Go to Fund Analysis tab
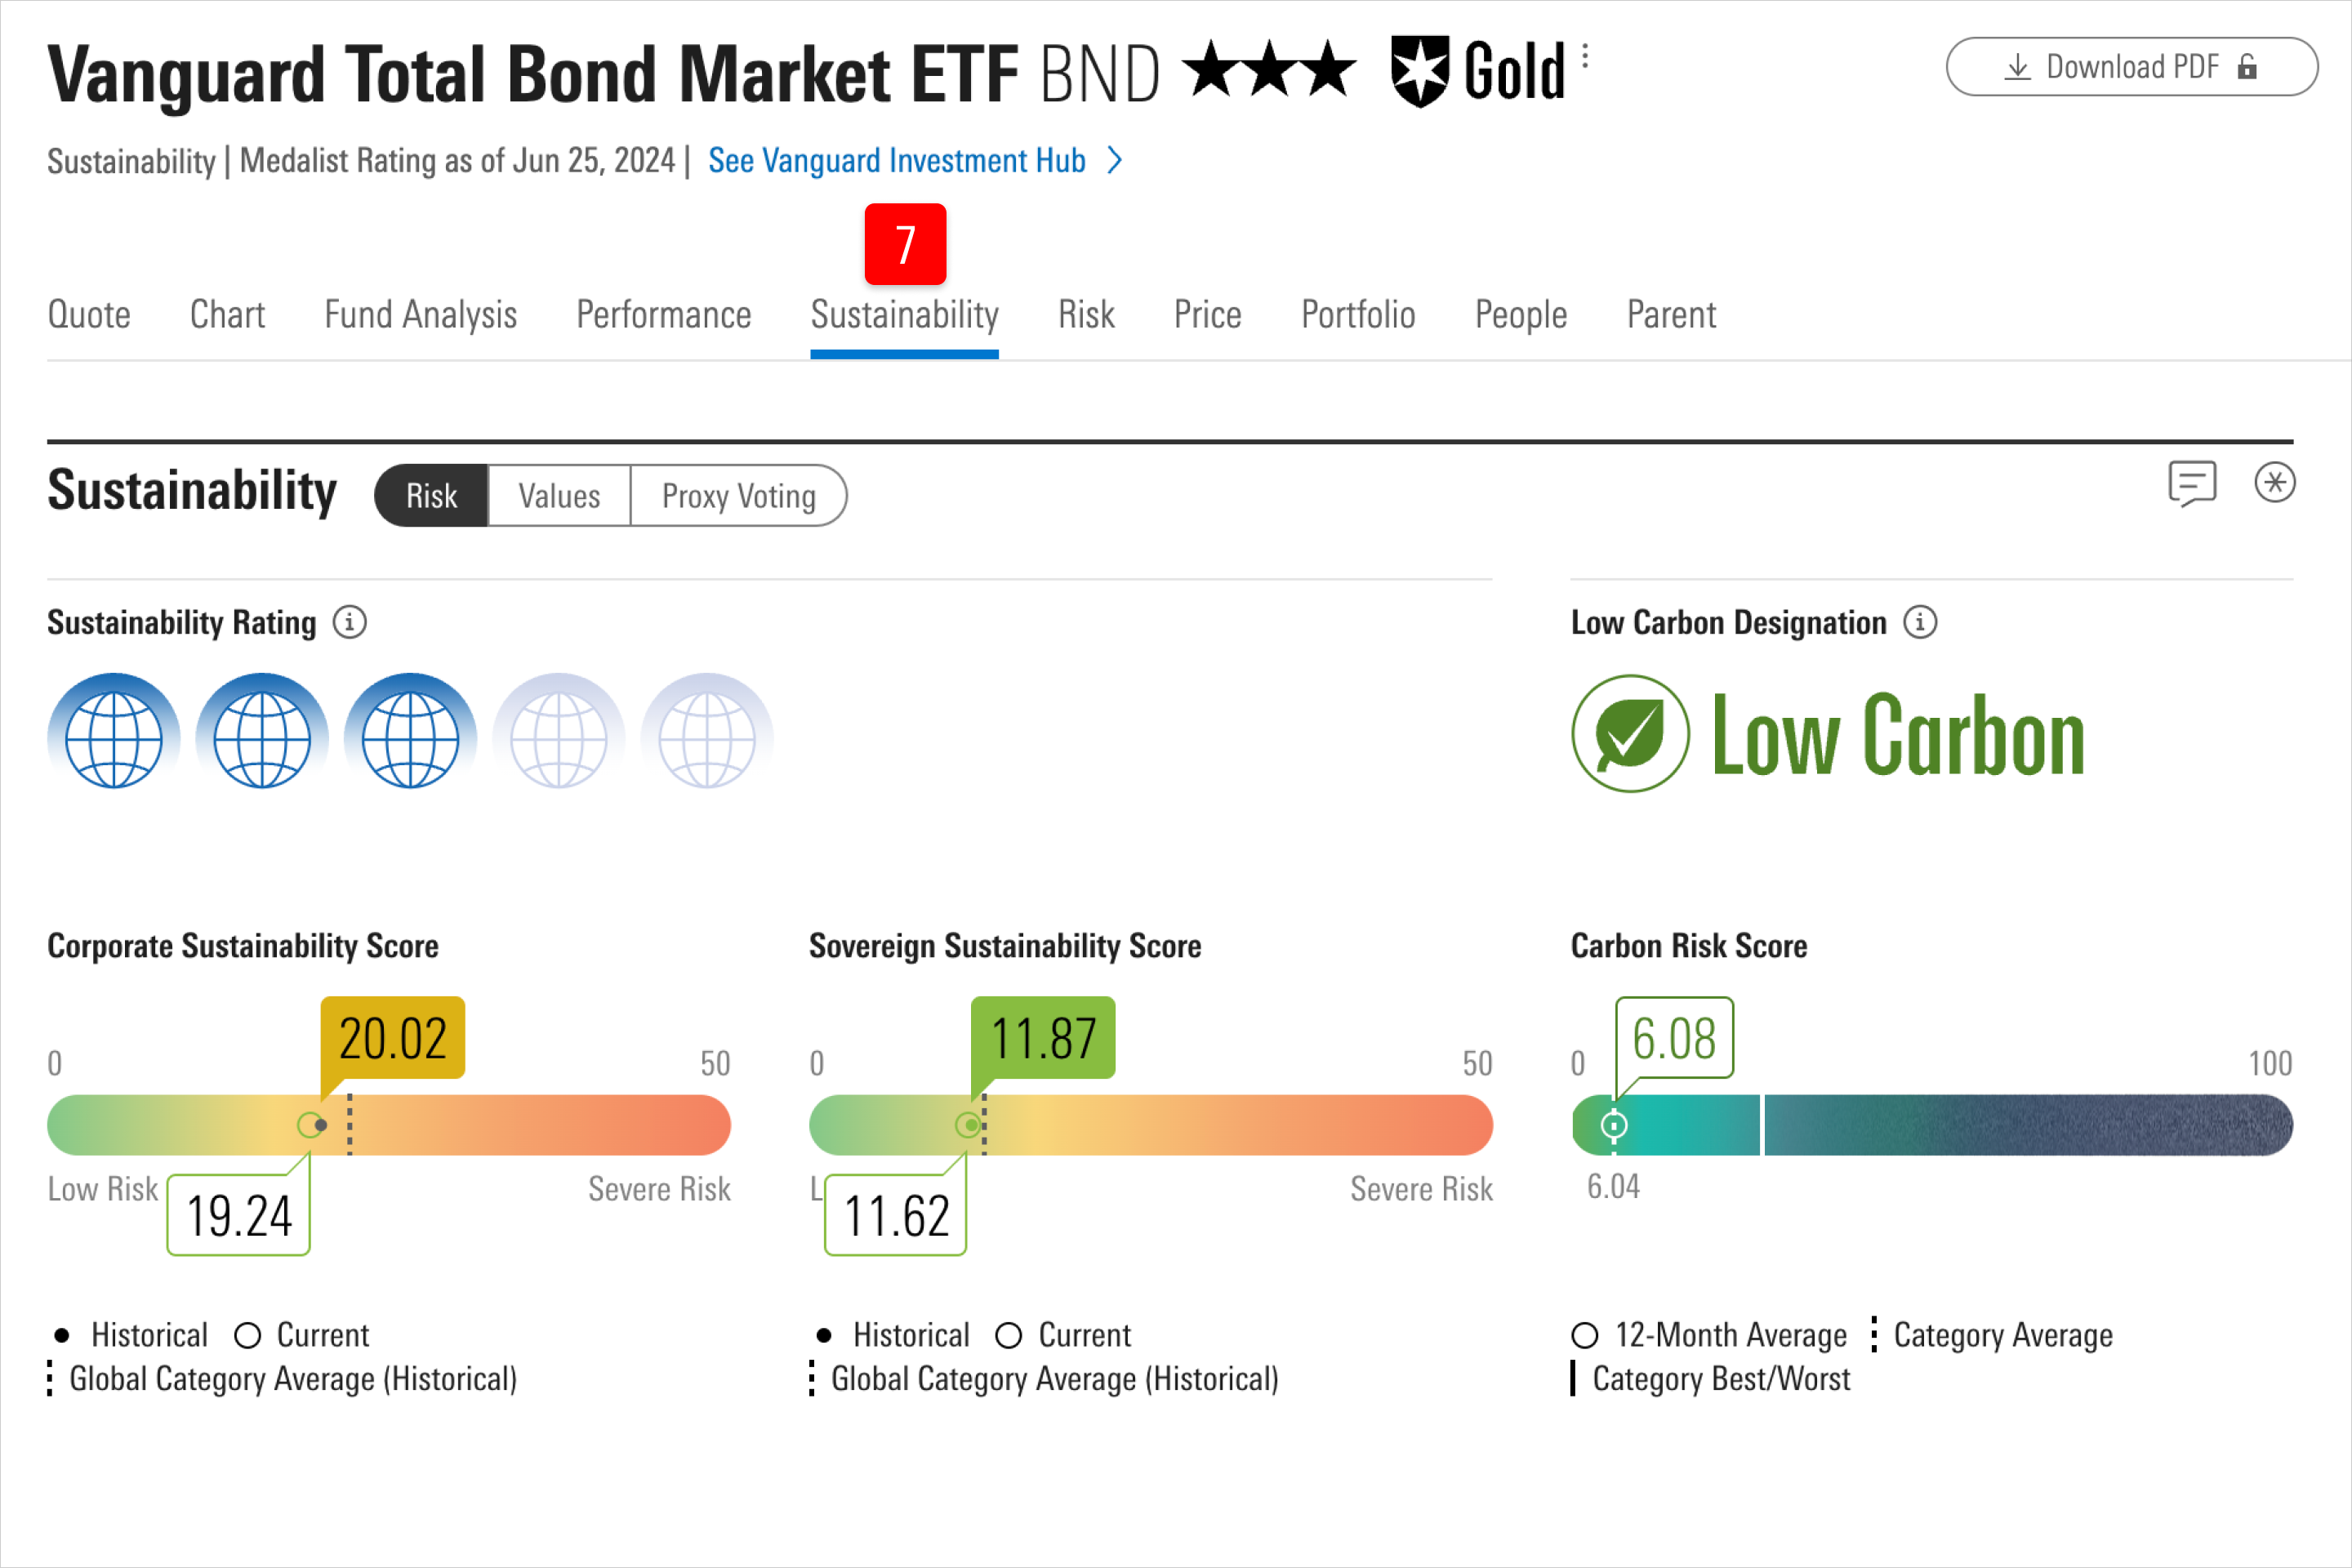The width and height of the screenshot is (2352, 1568). point(420,315)
